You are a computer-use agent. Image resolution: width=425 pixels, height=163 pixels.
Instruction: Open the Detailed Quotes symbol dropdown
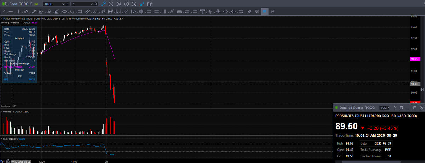384,107
